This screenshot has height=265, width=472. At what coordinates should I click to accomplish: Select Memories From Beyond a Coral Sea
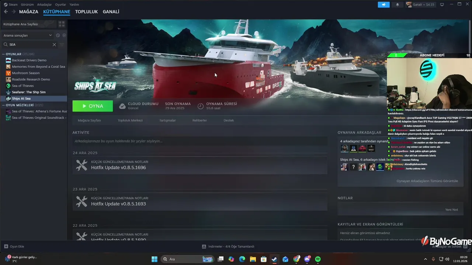(x=34, y=67)
